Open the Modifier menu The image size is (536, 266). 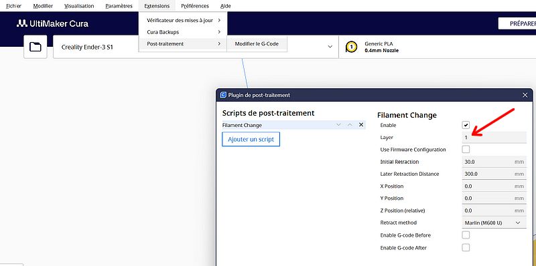(43, 6)
